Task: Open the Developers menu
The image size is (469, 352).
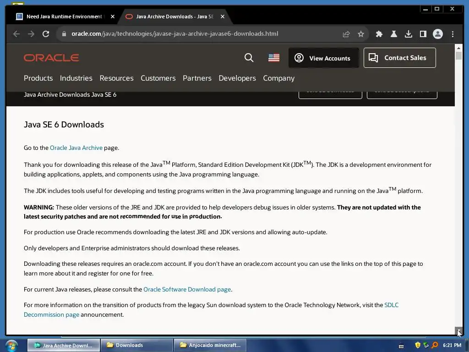Action: (x=237, y=78)
